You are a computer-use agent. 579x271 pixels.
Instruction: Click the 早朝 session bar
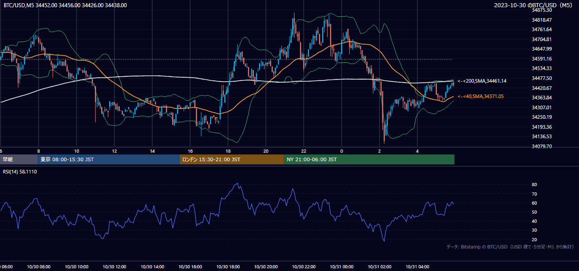19,159
